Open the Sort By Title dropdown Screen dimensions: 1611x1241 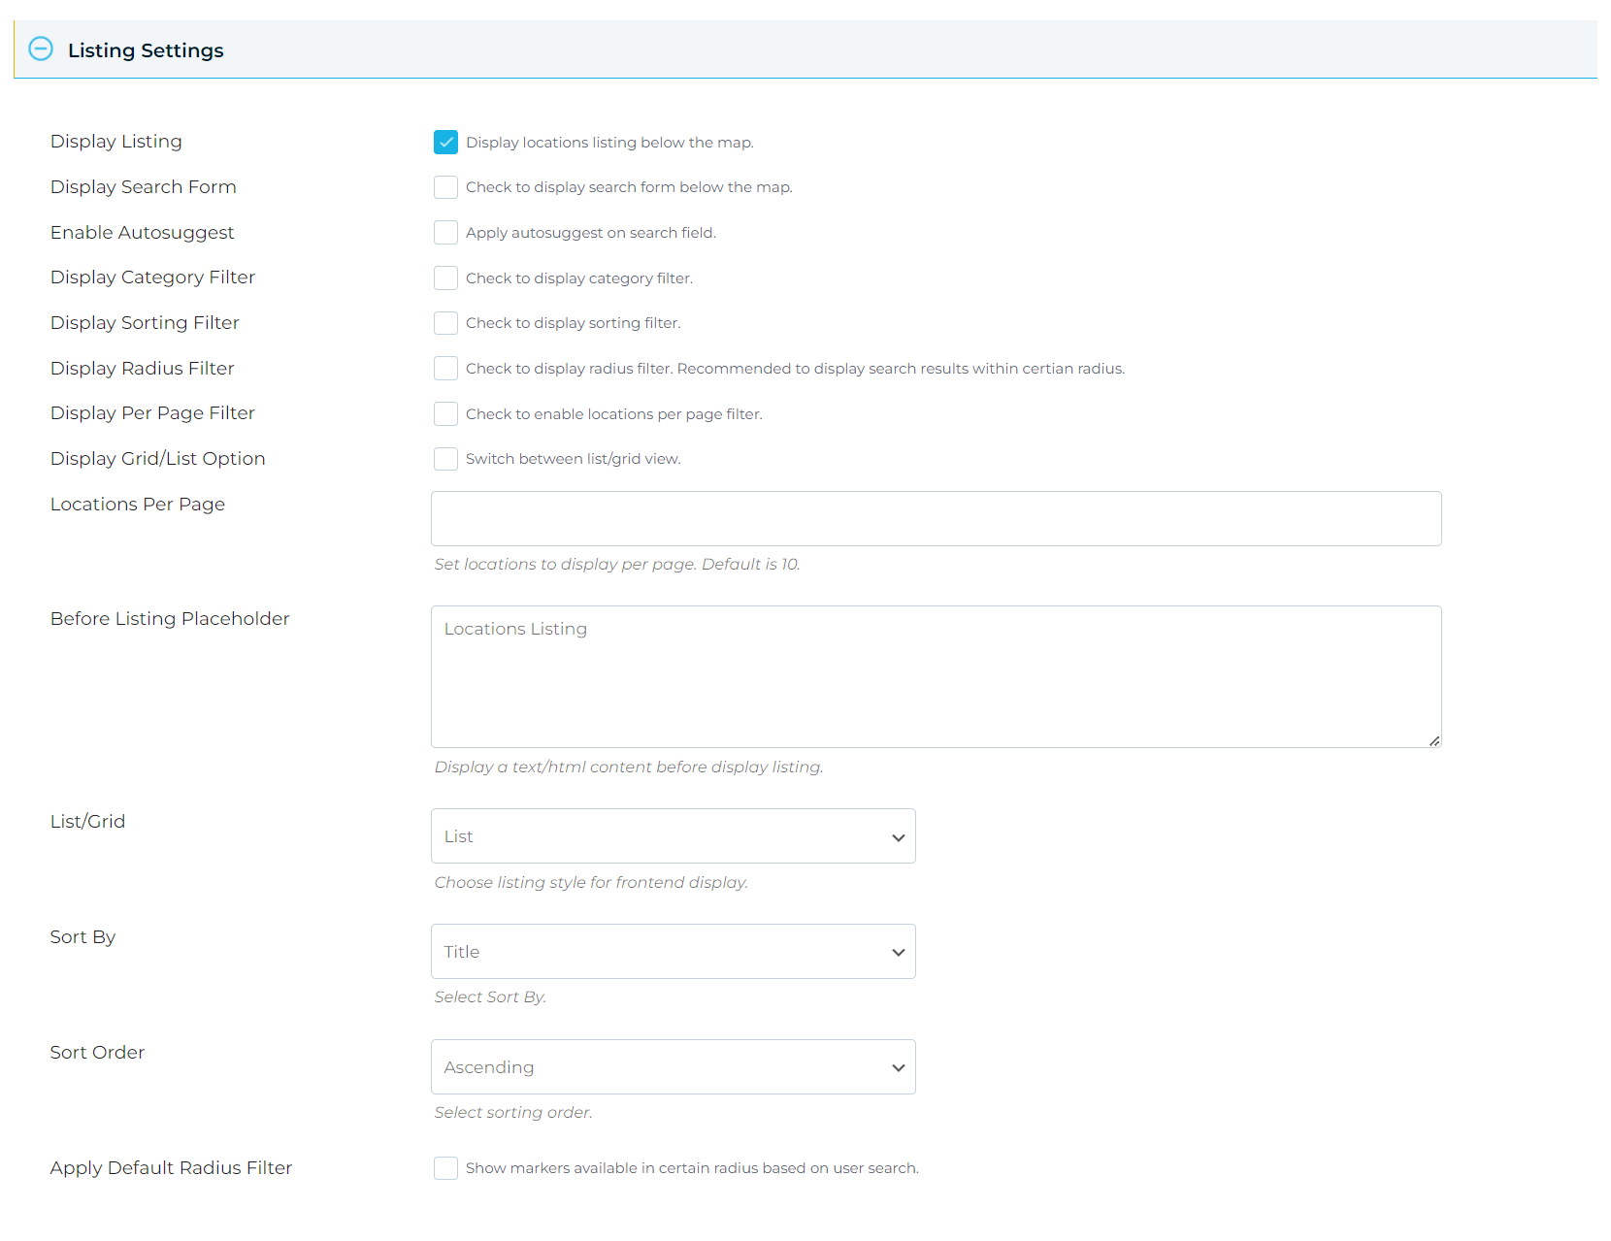coord(674,952)
